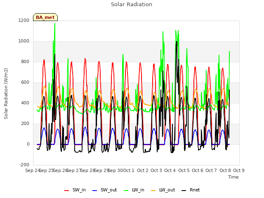Image resolution: width=264 pixels, height=198 pixels.
Task: Toggle the SW_out legend entry
Action: [104, 190]
